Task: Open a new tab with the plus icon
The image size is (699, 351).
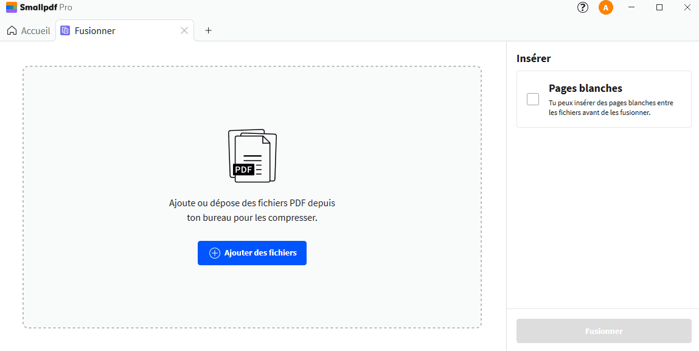Action: 208,30
